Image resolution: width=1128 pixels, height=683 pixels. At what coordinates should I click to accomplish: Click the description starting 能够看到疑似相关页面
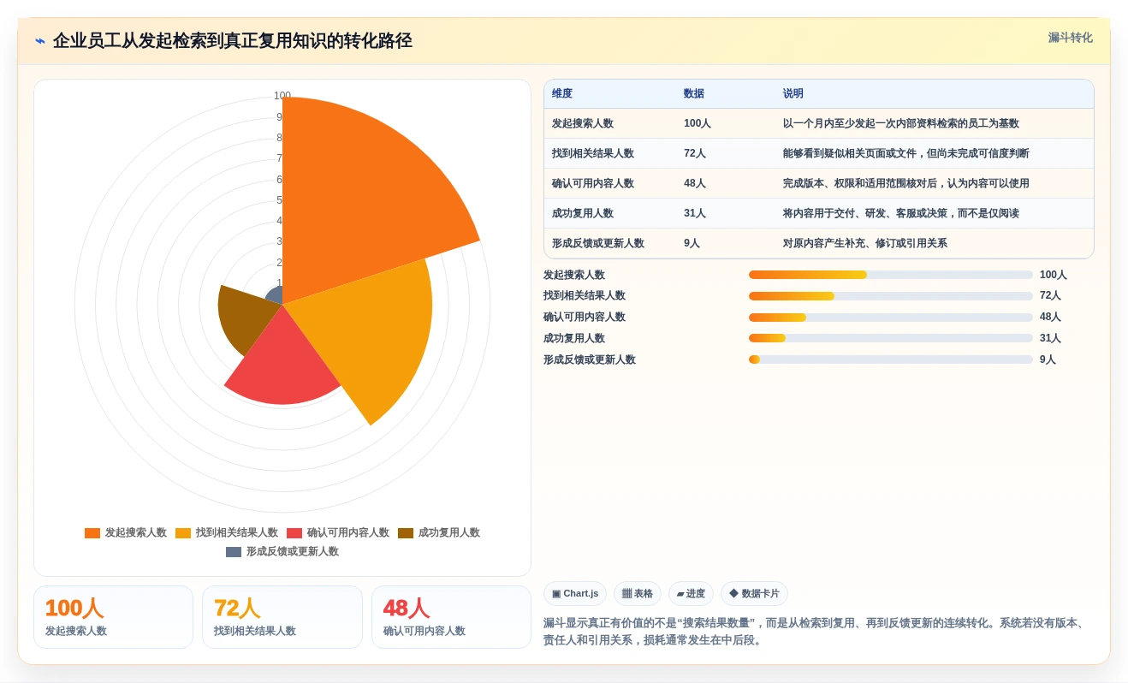906,153
